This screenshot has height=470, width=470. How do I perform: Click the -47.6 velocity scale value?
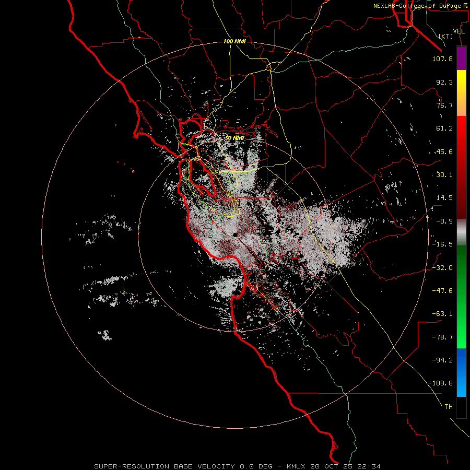point(442,291)
